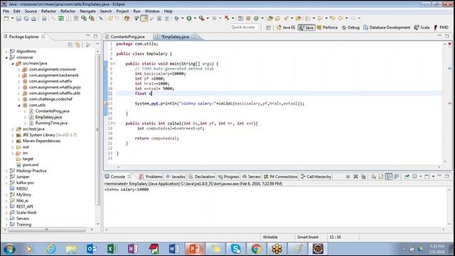This screenshot has height=256, width=455.
Task: Click Terminate square in Console toolbar
Action: (348, 176)
